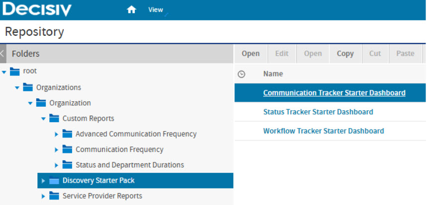Click the Copy toolbar button
Screen dimensions: 427x205
[x=345, y=54]
